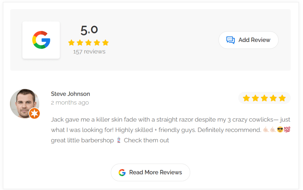Click the 100 emoji in the review text
Image resolution: width=303 pixels, height=190 pixels.
287,130
